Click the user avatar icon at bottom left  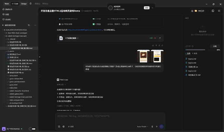[4, 129]
